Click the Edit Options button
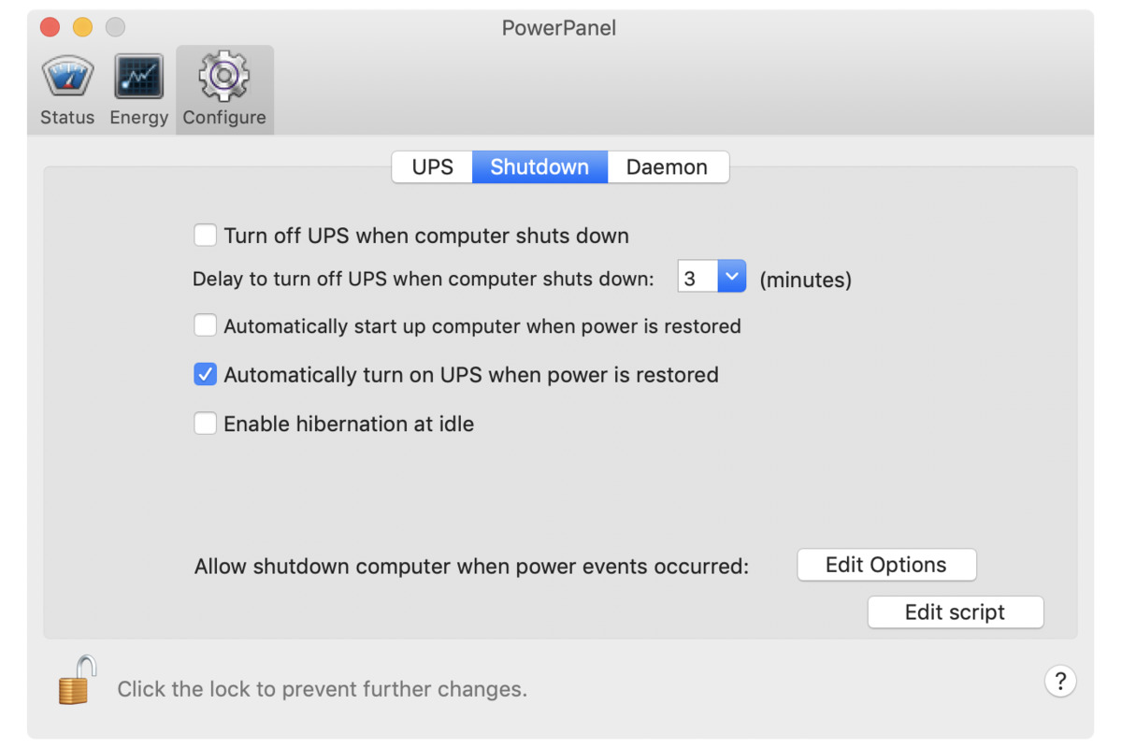Viewport: 1122px width, 748px height. pos(885,565)
